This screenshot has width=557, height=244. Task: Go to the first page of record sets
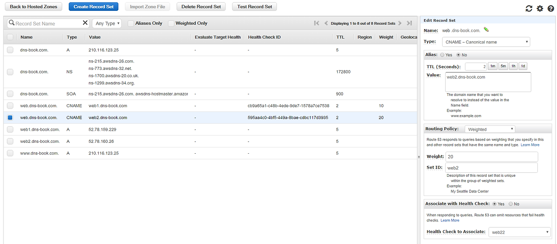pyautogui.click(x=317, y=23)
